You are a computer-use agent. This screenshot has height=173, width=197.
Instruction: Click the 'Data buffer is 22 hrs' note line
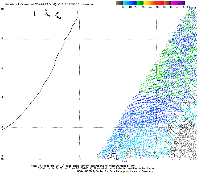point(96,168)
